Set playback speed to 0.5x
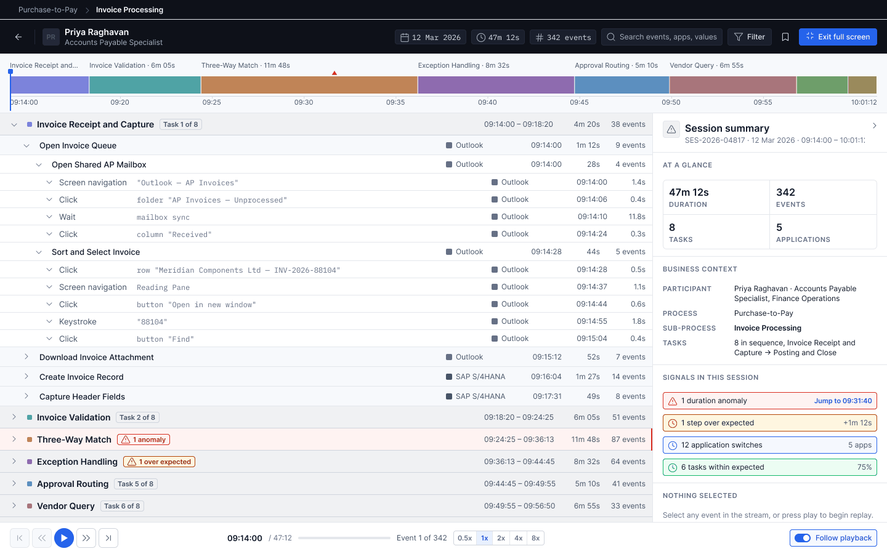The height and width of the screenshot is (554, 887). (x=465, y=538)
